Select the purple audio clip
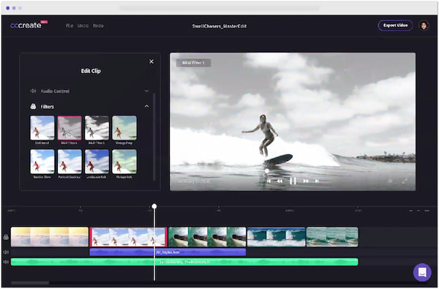This screenshot has width=439, height=289. click(168, 252)
